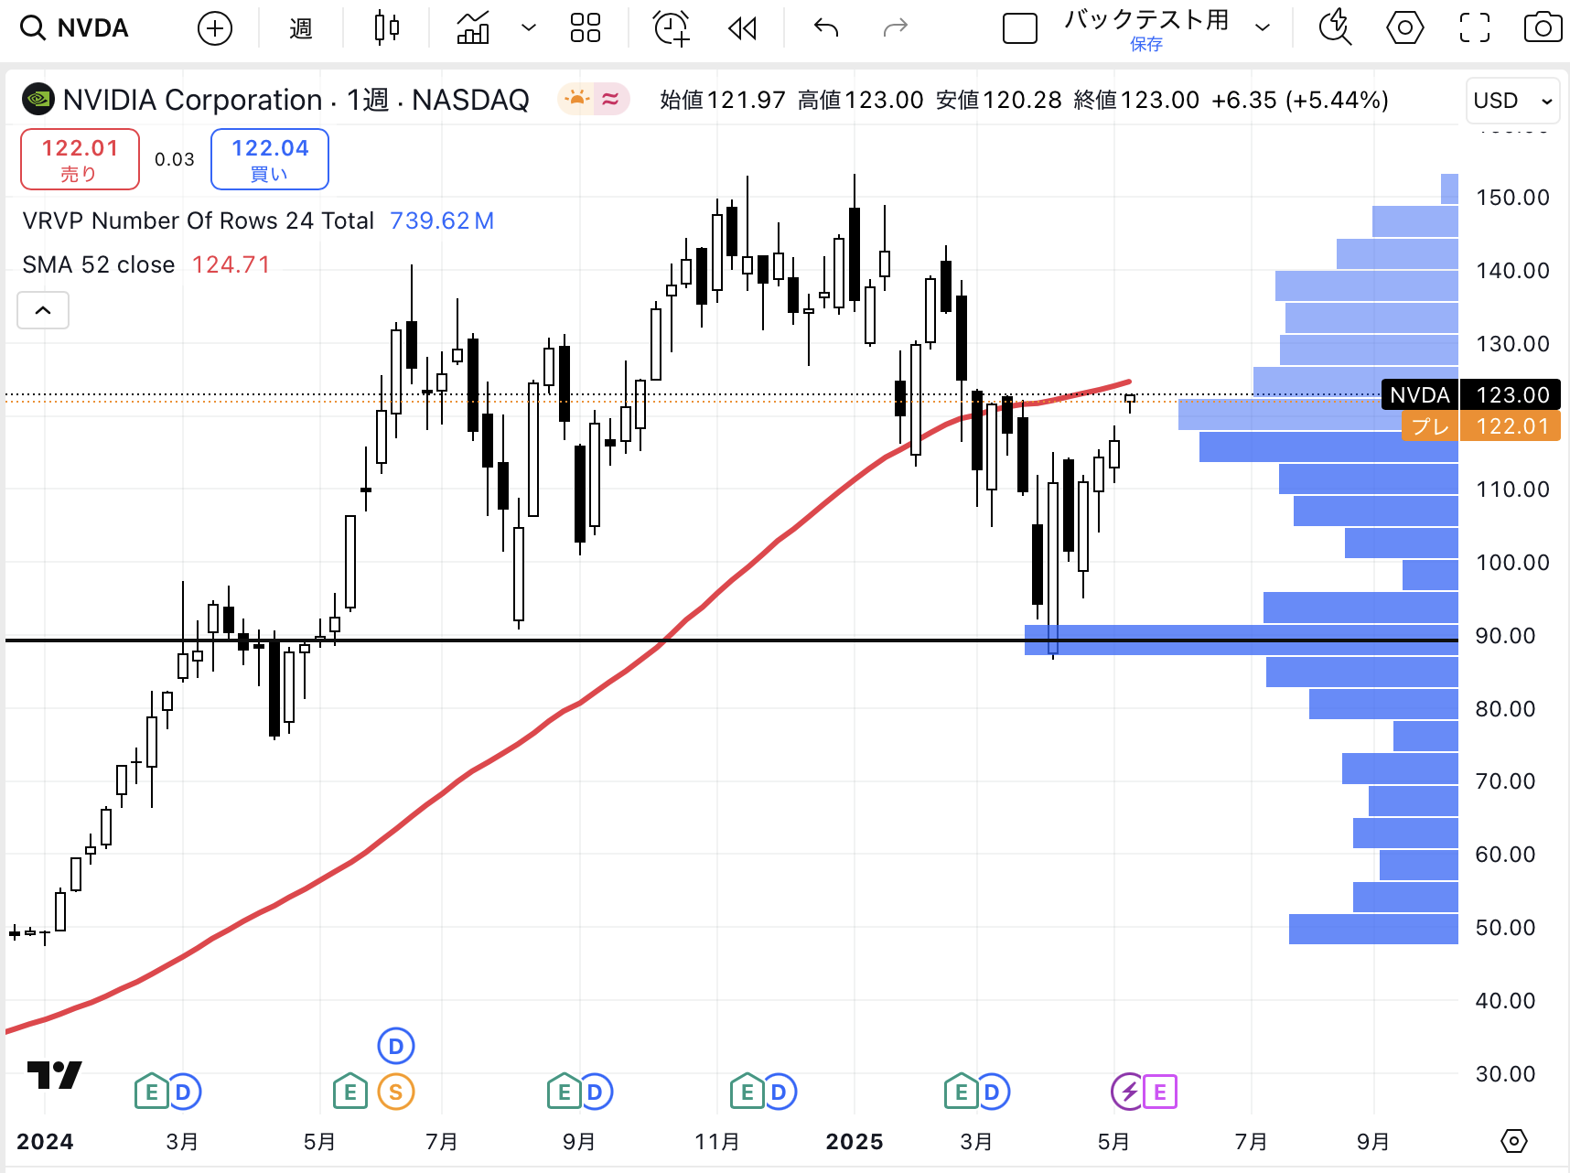
Task: Click the TradingView logo
Action: coord(55,1075)
